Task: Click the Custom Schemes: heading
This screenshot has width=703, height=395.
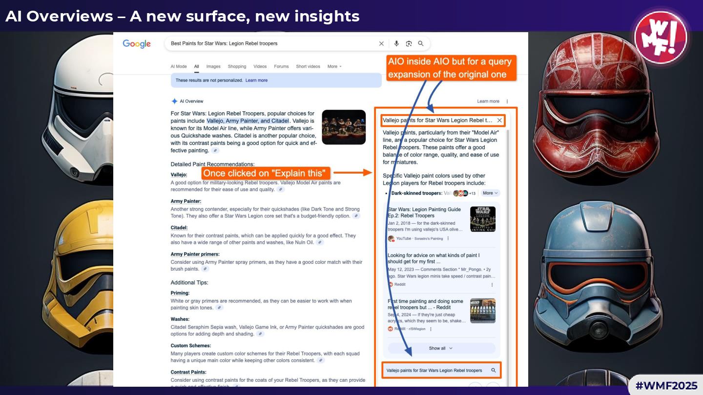Action: [191, 346]
